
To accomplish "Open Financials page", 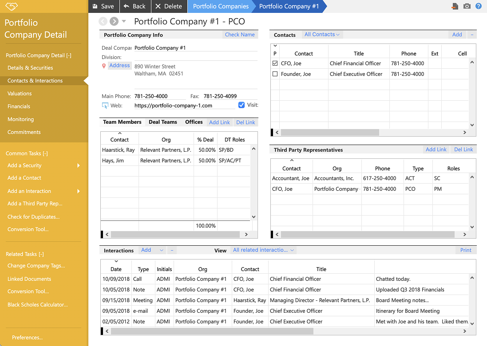I will pyautogui.click(x=19, y=106).
